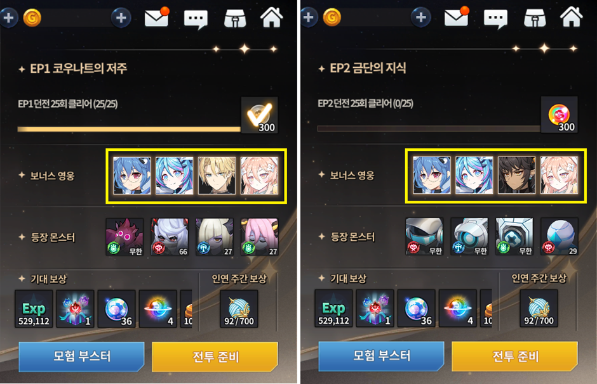Tap the checked EP1 300 reward box
Image resolution: width=597 pixels, height=384 pixels.
coord(259,115)
